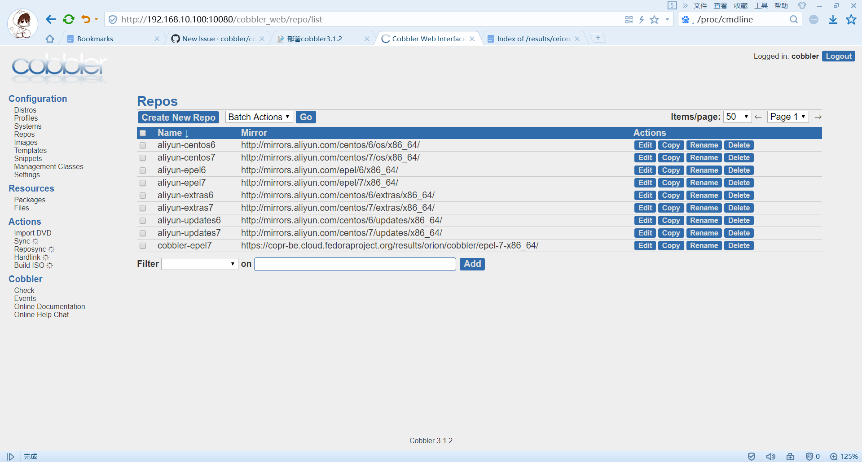Click the lightning icon in the address bar
The height and width of the screenshot is (462, 862).
642,19
